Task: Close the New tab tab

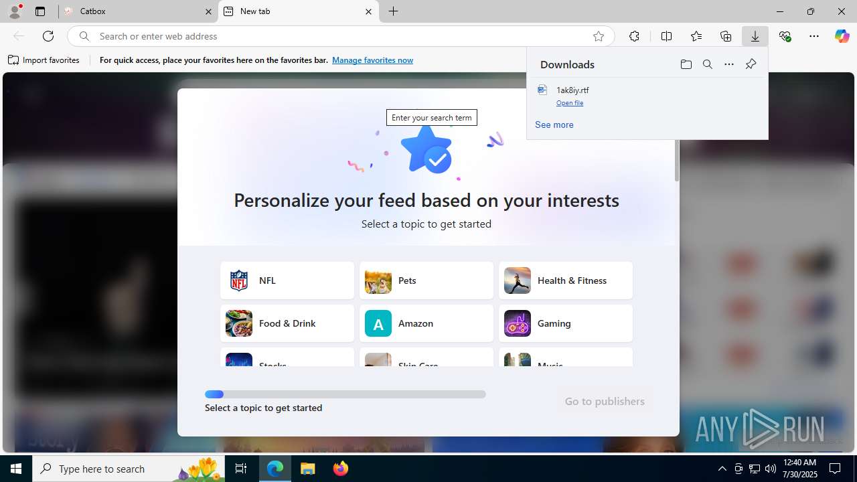Action: 368,11
